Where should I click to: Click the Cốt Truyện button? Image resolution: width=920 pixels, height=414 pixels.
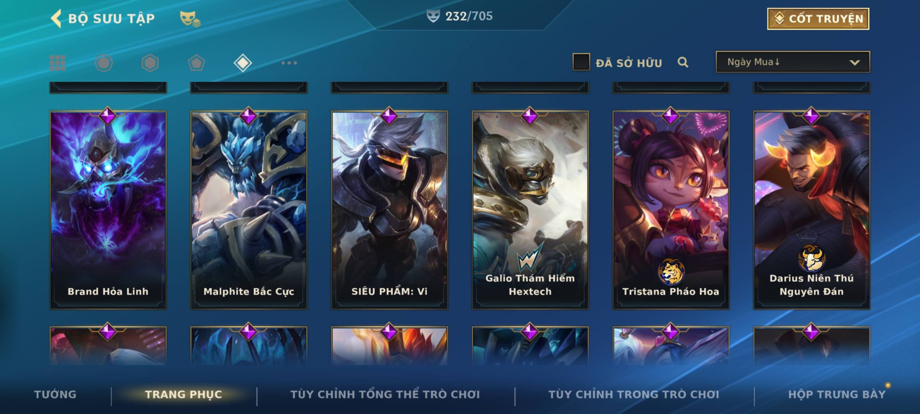pos(818,19)
